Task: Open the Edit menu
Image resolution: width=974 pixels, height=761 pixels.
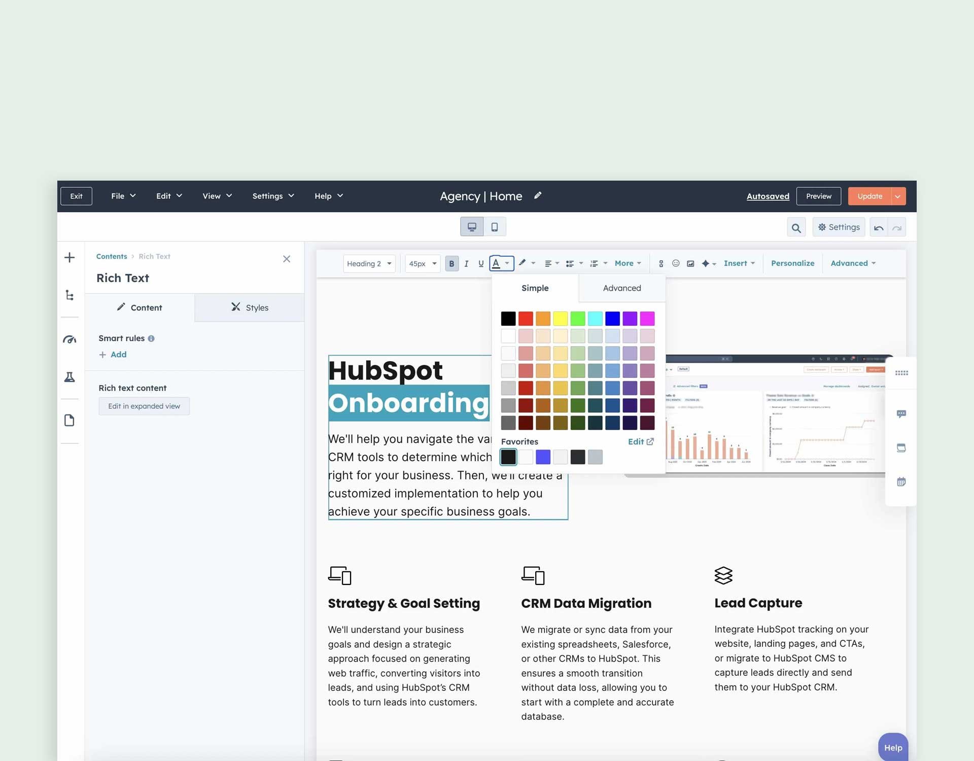Action: 169,196
